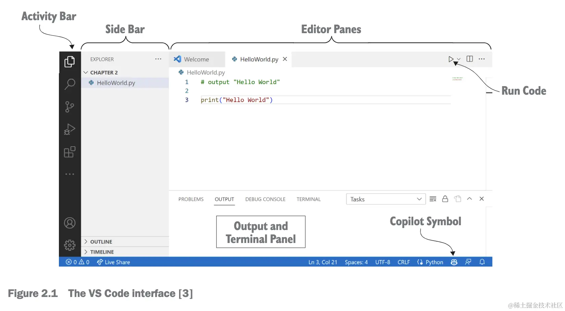Open editor more actions ellipsis
The width and height of the screenshot is (565, 311).
click(482, 59)
